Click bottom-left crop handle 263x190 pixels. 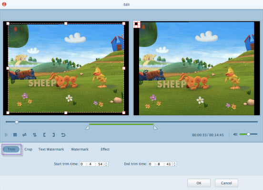coord(8,113)
